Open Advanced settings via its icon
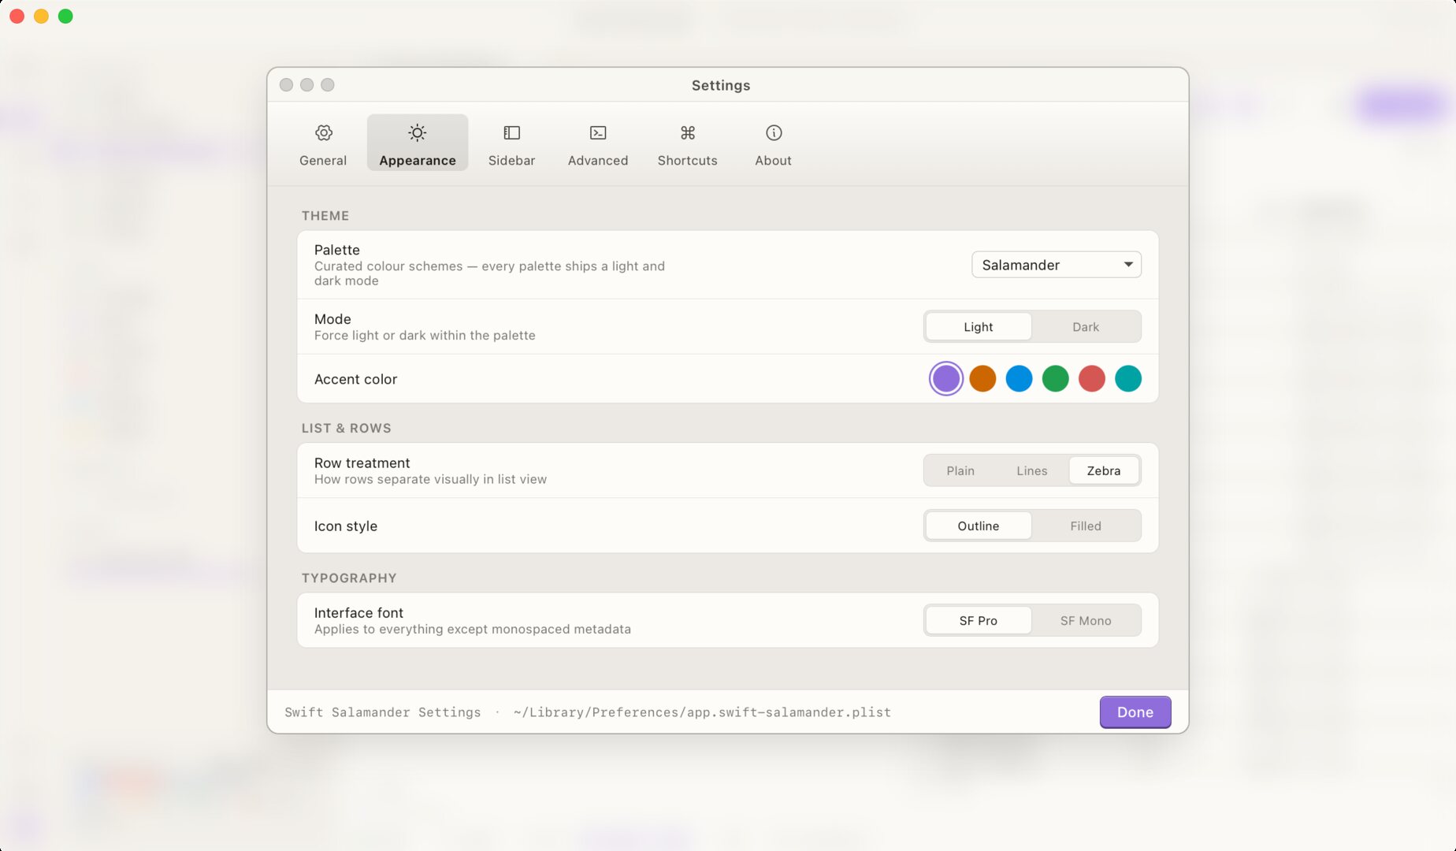 click(x=597, y=132)
